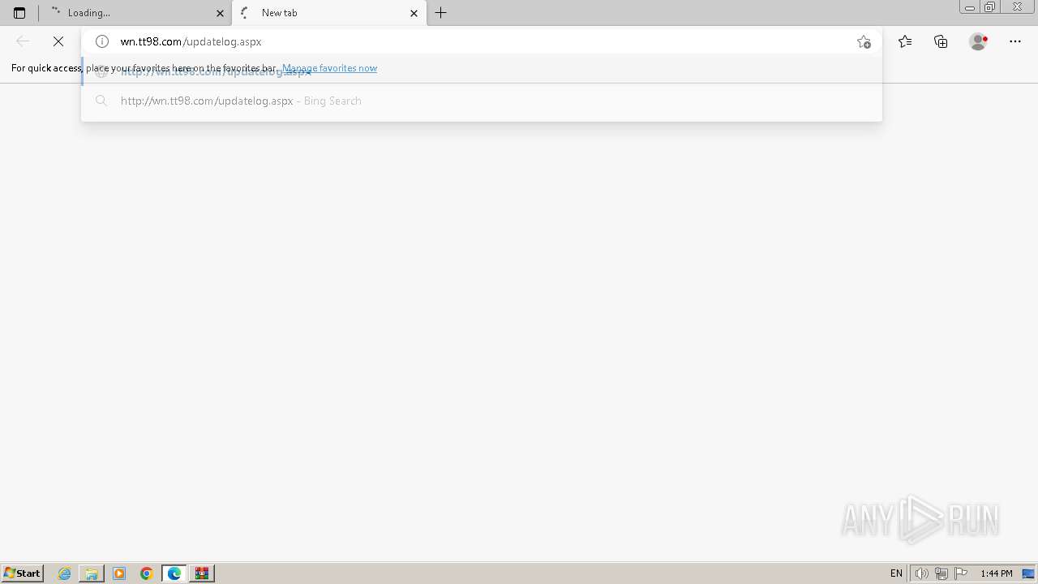Open File Explorer from taskbar
This screenshot has width=1038, height=584.
point(92,573)
